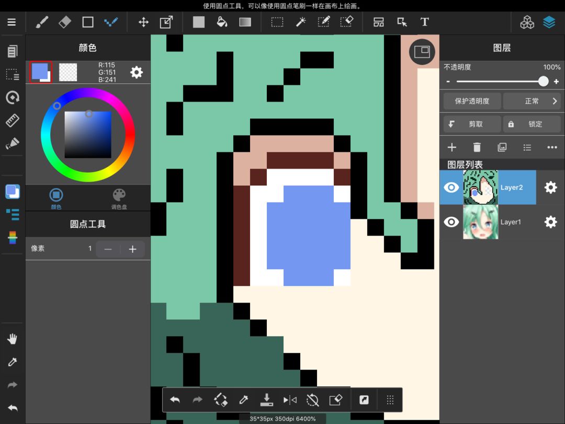The image size is (565, 424).
Task: Open the document edit menu in sidebar
Action: coord(12,51)
